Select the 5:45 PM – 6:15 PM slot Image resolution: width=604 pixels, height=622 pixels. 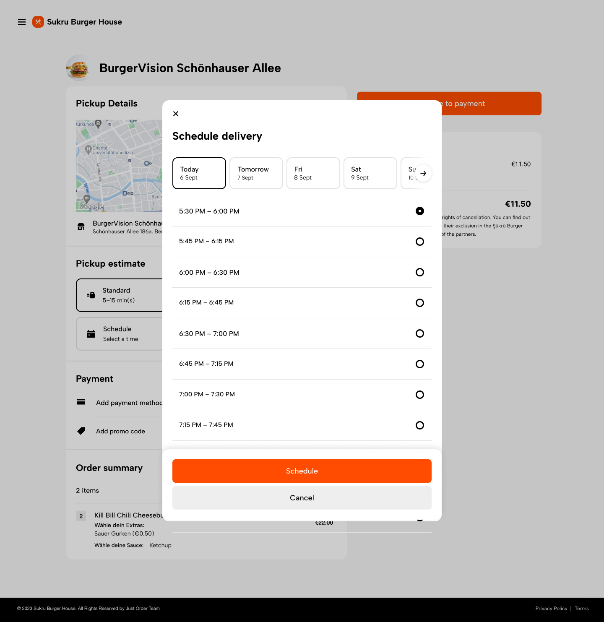[419, 242]
